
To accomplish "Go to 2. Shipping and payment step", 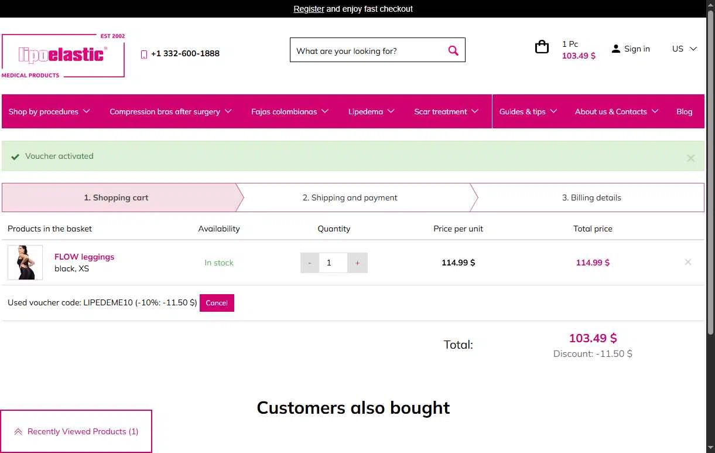I will (x=350, y=197).
